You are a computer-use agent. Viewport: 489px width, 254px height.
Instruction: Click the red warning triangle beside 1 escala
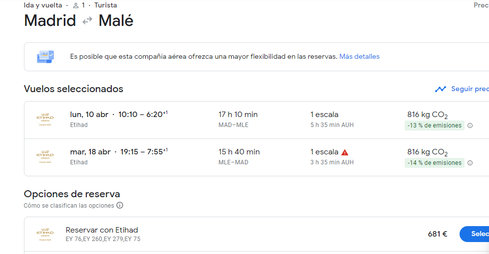[x=345, y=152]
